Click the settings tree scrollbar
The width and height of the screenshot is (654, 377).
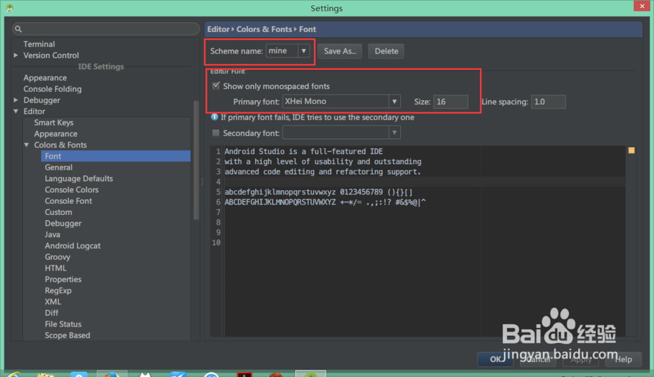tap(196, 160)
